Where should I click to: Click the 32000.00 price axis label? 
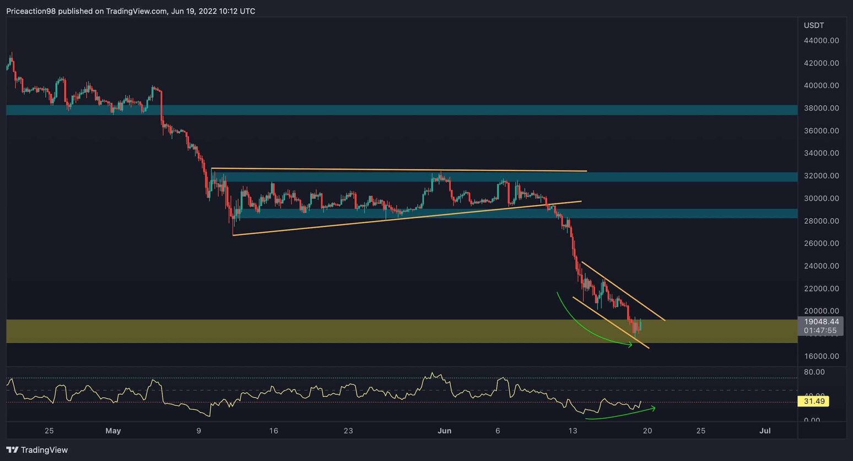pyautogui.click(x=822, y=176)
